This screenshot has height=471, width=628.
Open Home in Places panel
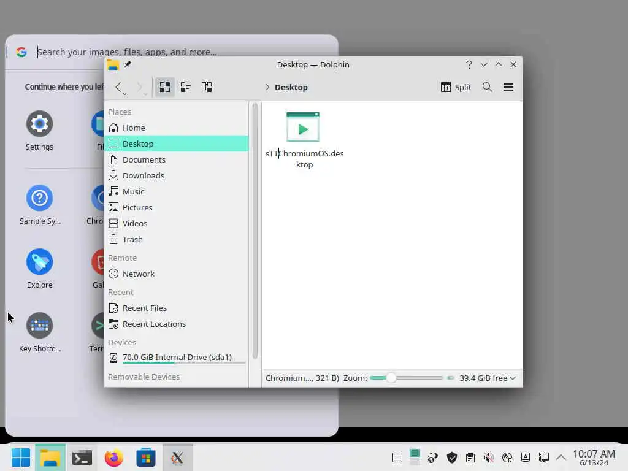tap(177, 128)
